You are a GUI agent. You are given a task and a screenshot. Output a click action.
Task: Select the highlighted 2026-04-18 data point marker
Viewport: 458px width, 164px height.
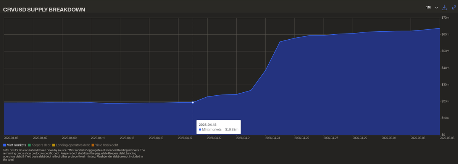[x=193, y=102]
